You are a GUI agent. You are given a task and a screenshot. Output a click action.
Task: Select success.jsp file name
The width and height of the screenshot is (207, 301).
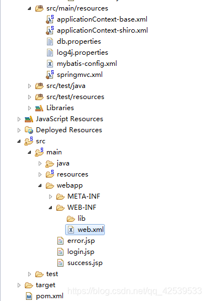(85, 263)
